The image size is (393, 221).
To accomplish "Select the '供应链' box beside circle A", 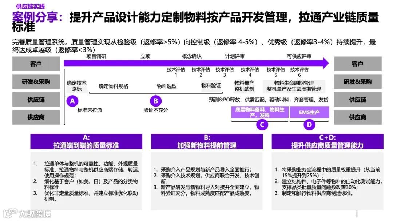I will pyautogui.click(x=36, y=99).
